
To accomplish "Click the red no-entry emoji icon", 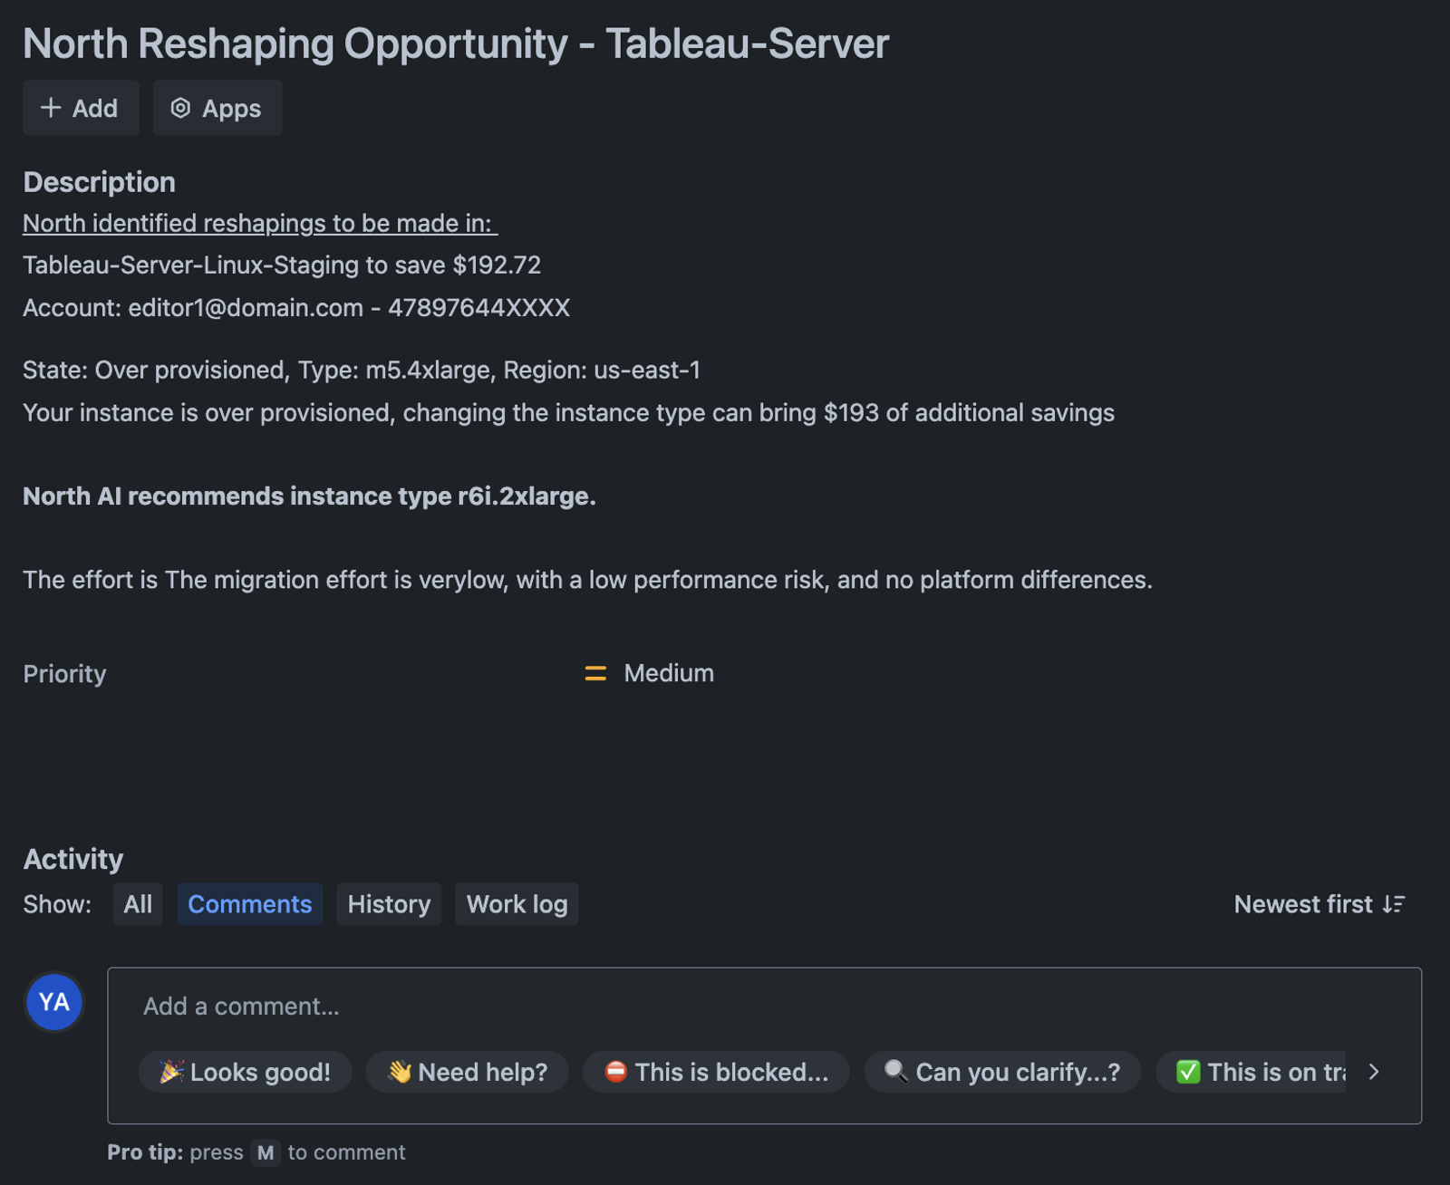I will (616, 1072).
